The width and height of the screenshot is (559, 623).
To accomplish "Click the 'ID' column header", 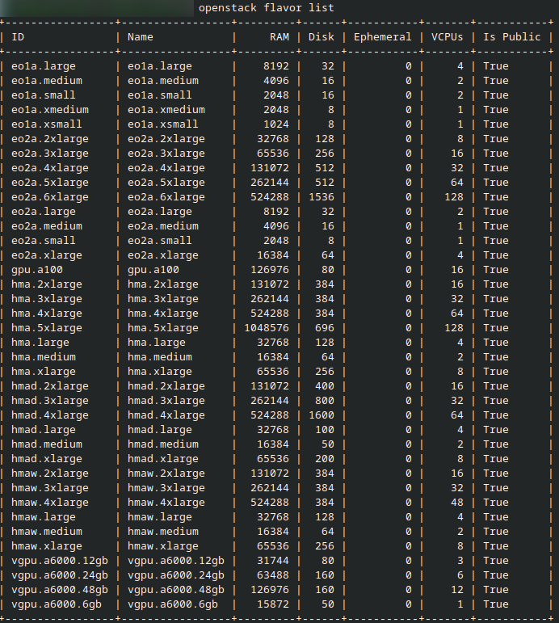I will [x=18, y=37].
